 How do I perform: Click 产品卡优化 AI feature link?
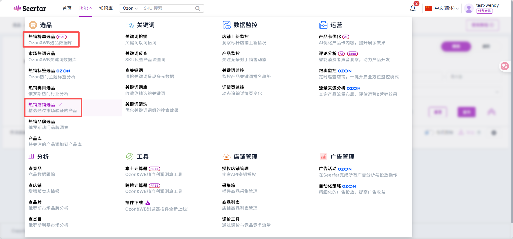point(330,37)
